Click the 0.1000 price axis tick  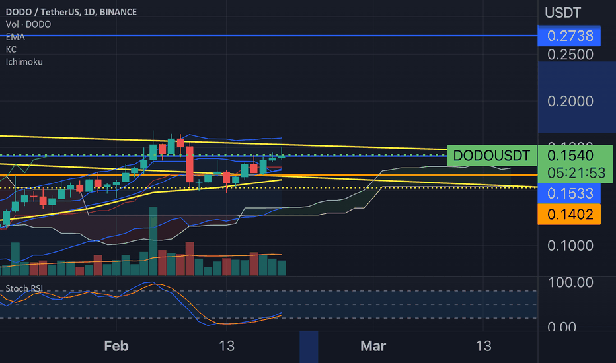click(570, 246)
